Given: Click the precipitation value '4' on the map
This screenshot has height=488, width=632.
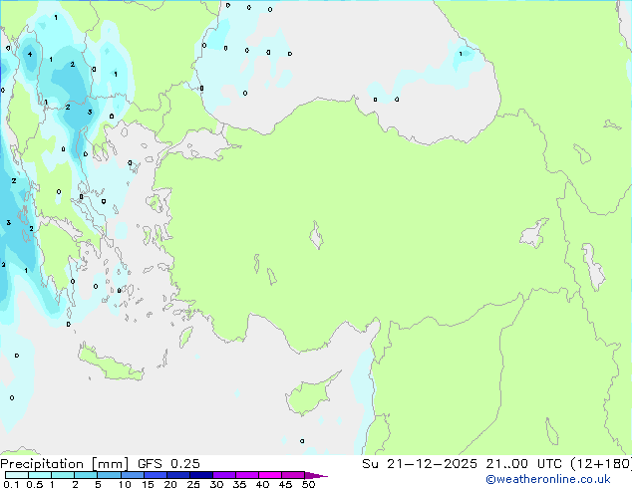Looking at the screenshot, I should coord(30,54).
